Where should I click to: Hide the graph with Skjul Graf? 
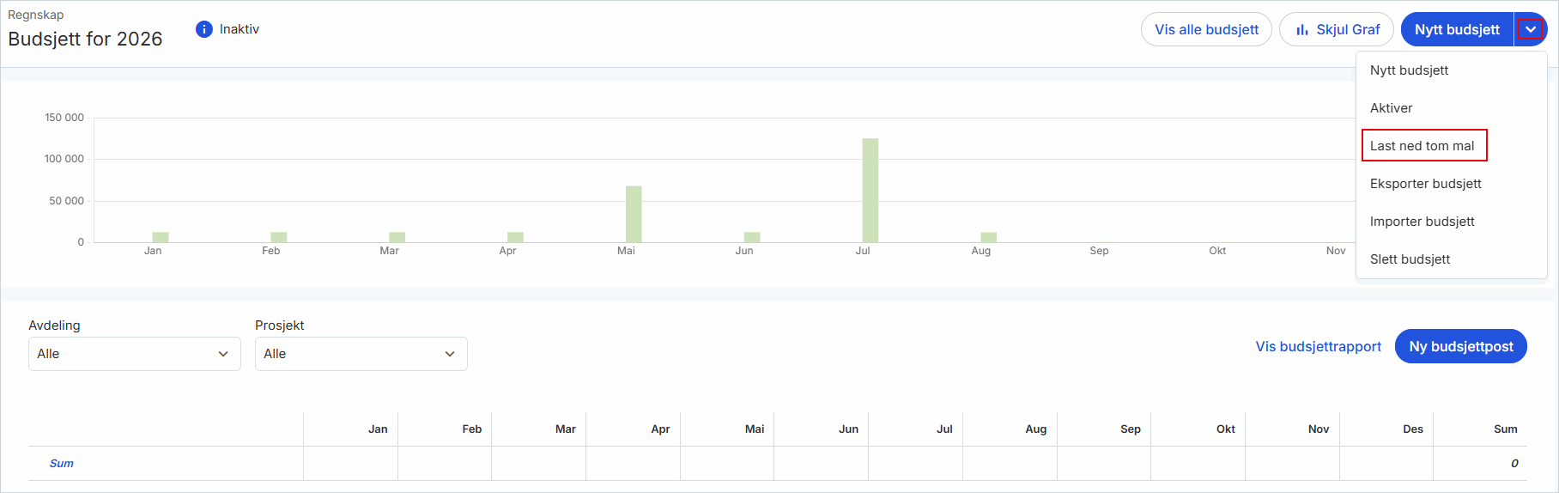[x=1336, y=29]
